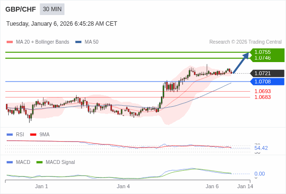Click the pink MA 20 Bollinger legend swatch
This screenshot has width=286, height=194.
(x=10, y=42)
